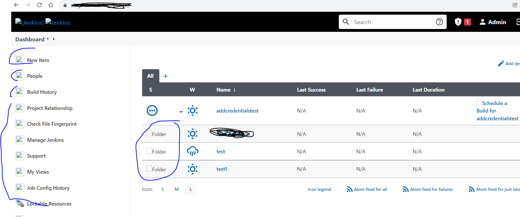Click Folder icon in test row
Viewport: 520px width, 217px height.
tap(149, 151)
